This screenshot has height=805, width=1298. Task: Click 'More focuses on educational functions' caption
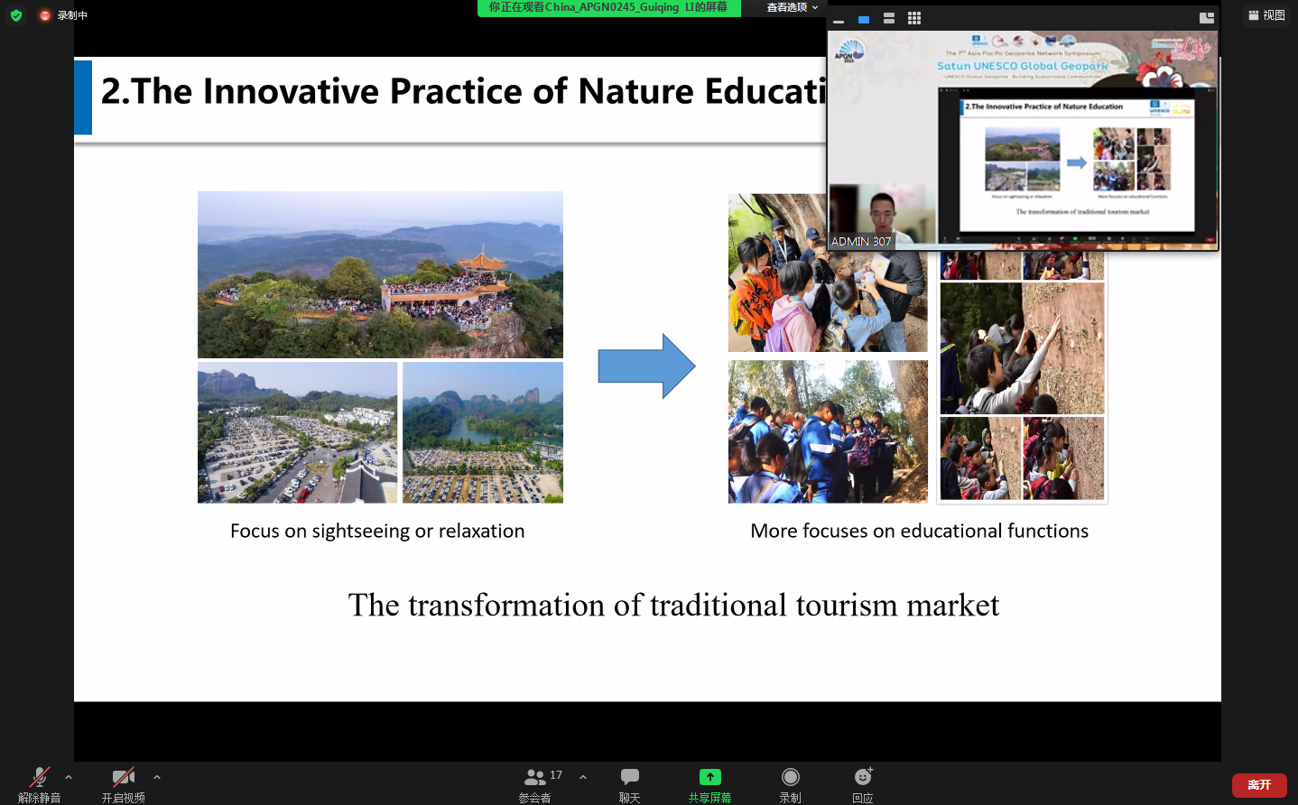tap(919, 531)
